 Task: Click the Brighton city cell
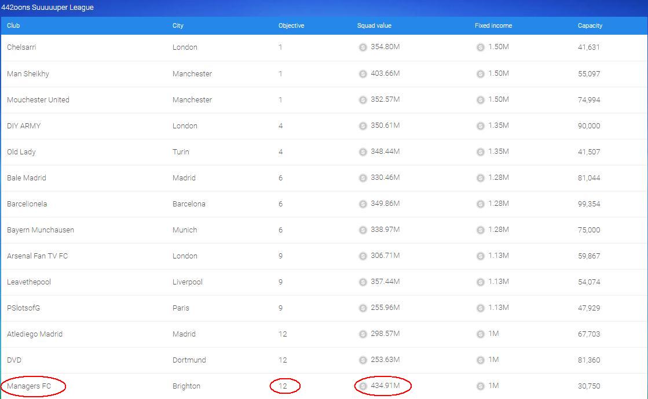click(186, 386)
